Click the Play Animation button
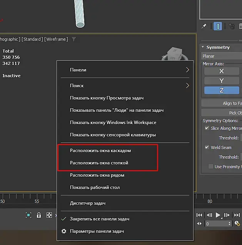 (218, 215)
